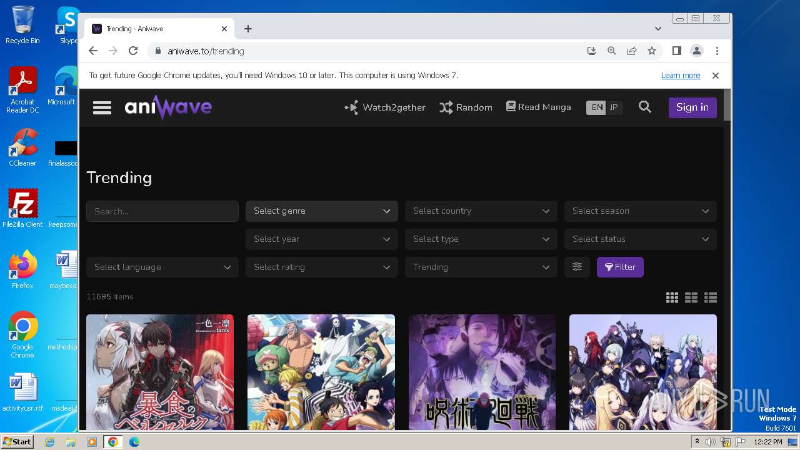Click the Sign in button
This screenshot has width=800, height=450.
pos(692,107)
